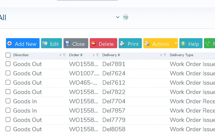The image size is (215, 134).
Task: Check the row for Del8058
Action: (8, 129)
